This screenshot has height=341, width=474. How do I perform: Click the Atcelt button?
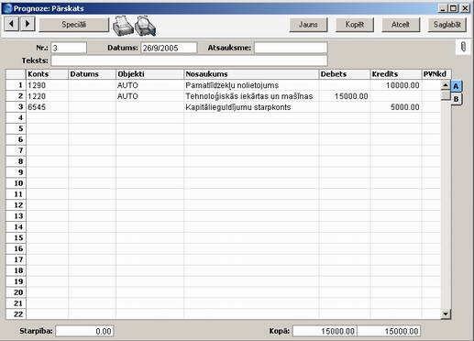tap(401, 25)
